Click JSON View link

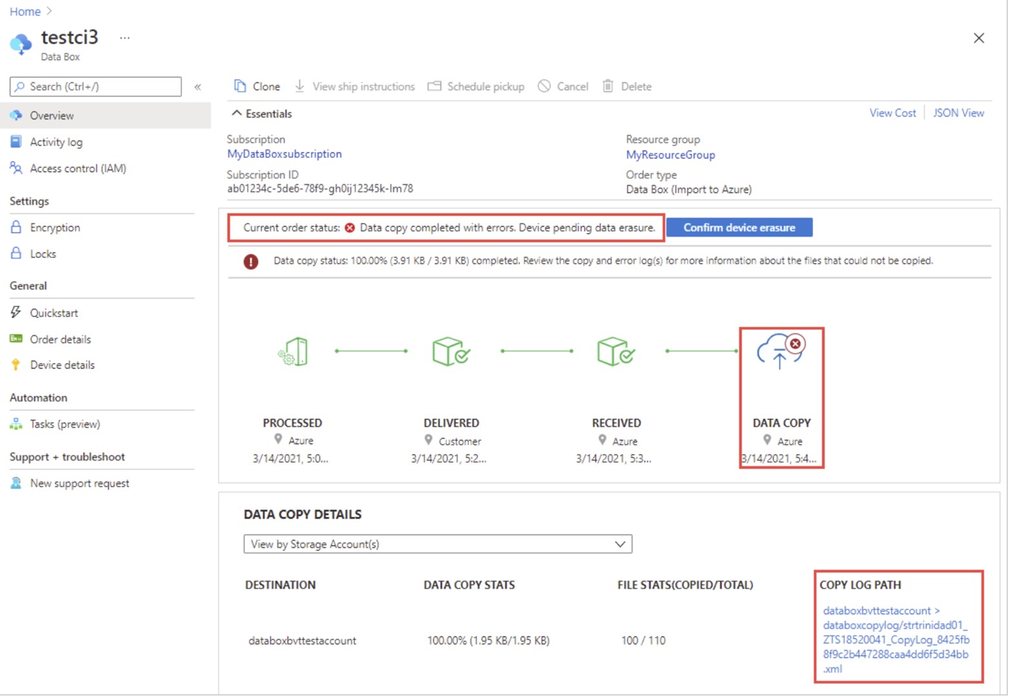click(x=959, y=113)
